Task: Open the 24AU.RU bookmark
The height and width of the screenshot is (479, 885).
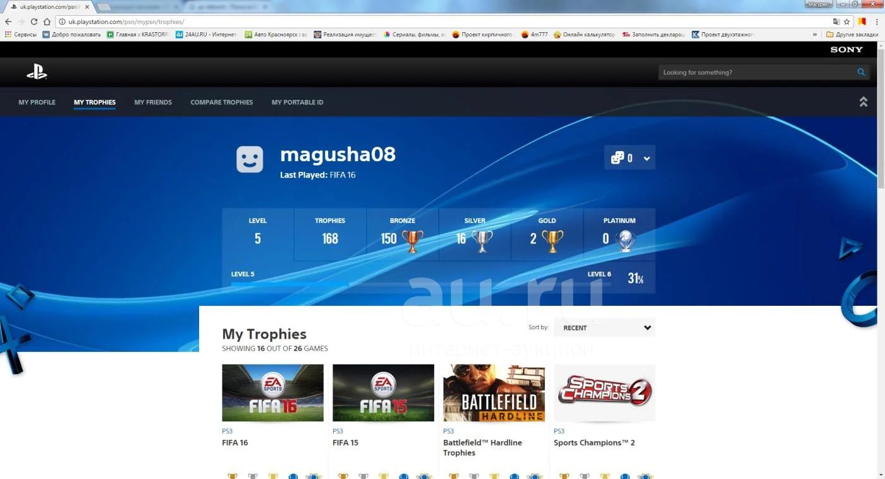Action: point(206,35)
